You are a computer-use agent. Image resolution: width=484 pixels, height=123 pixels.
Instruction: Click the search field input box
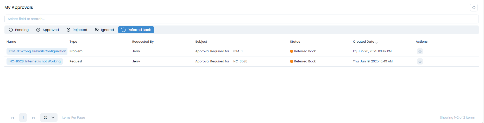pos(241,19)
